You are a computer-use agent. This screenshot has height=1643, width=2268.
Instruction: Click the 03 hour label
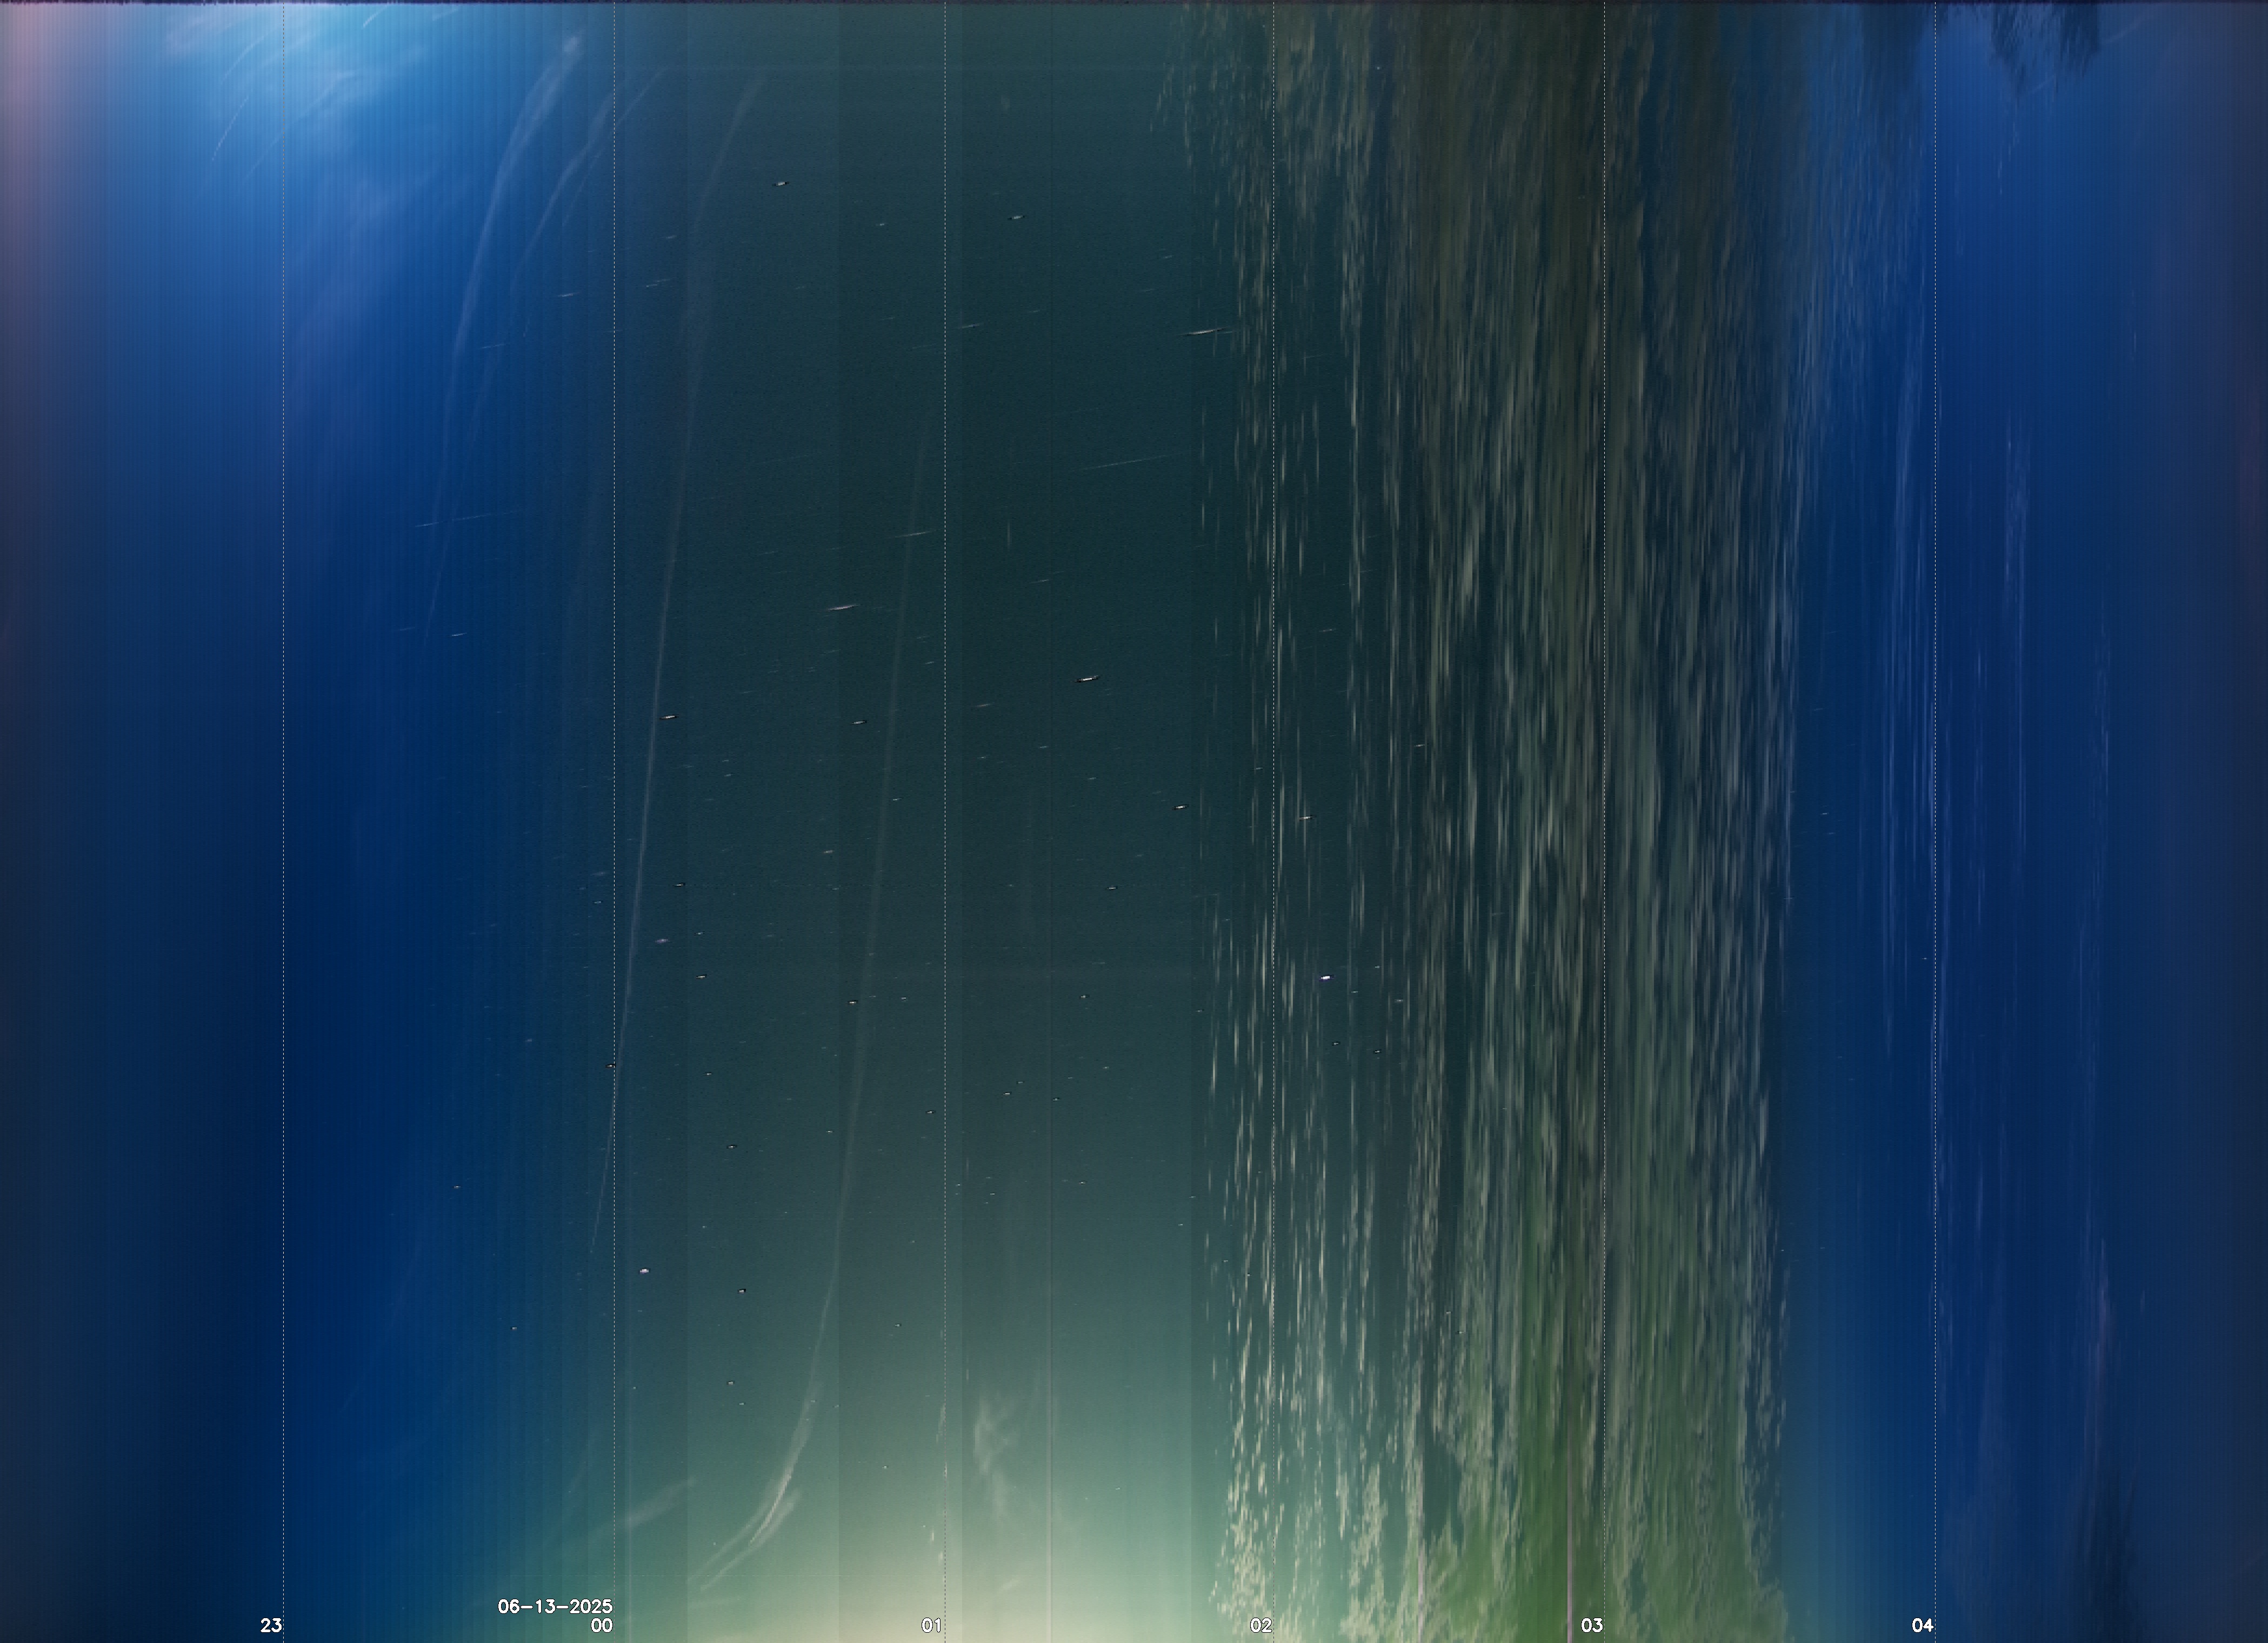pos(1592,1625)
